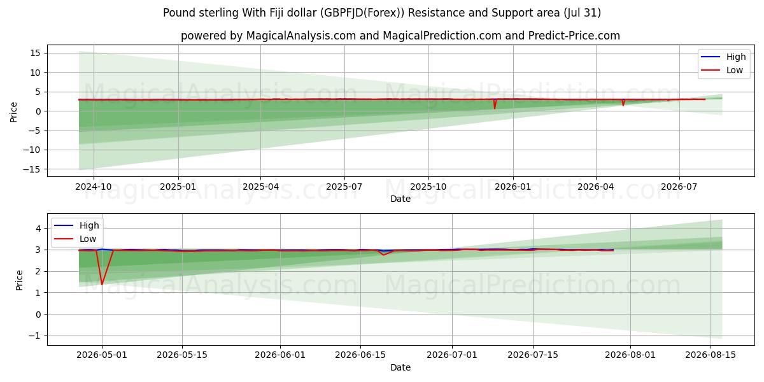Click the '2025-01' date tick label
The width and height of the screenshot is (764, 382).
pos(178,187)
